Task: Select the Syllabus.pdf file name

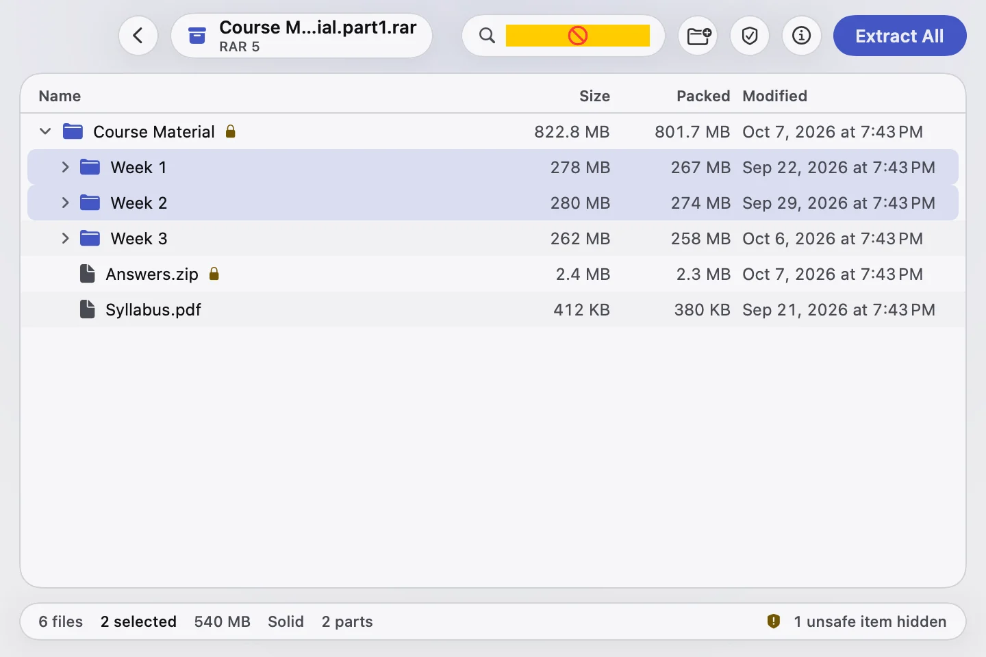Action: tap(153, 309)
